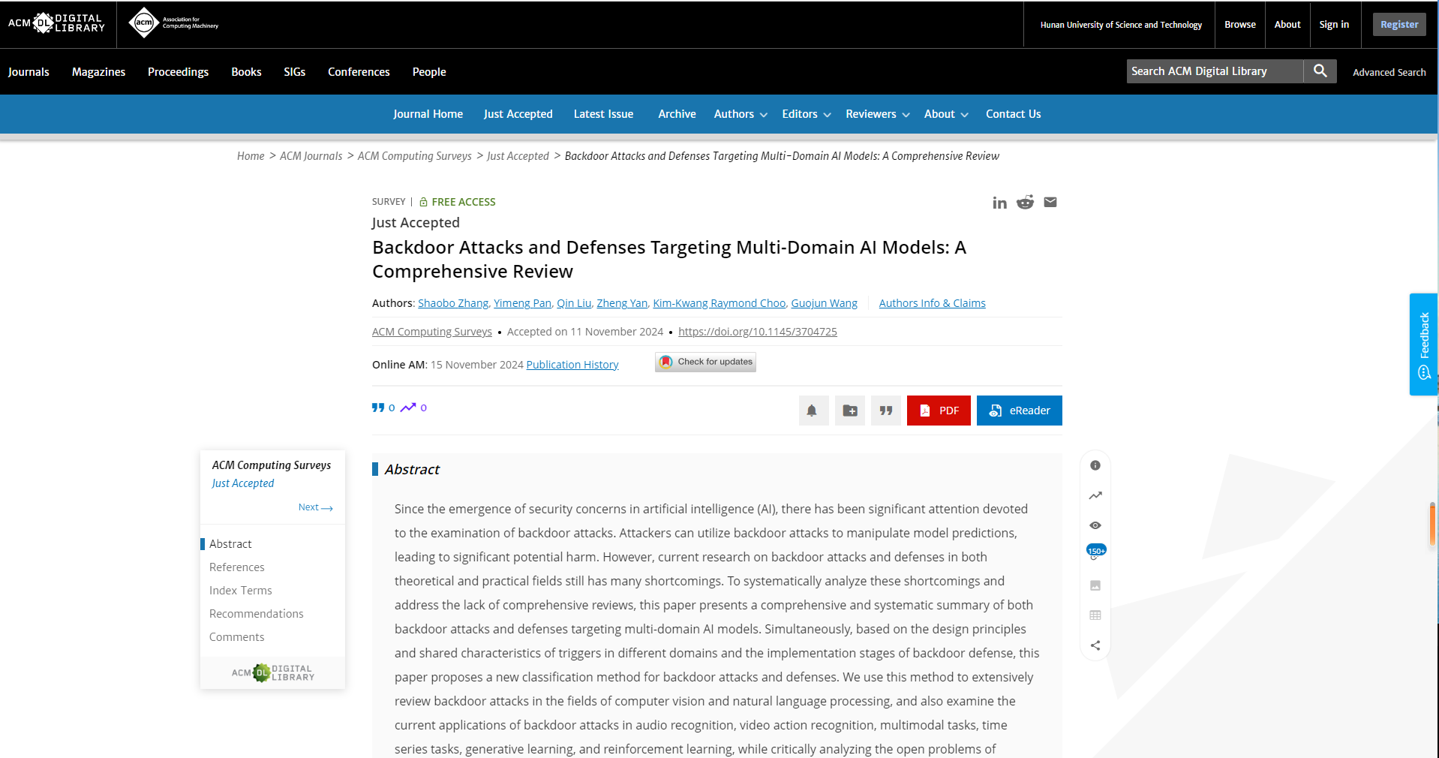Share the article on LinkedIn

[999, 203]
